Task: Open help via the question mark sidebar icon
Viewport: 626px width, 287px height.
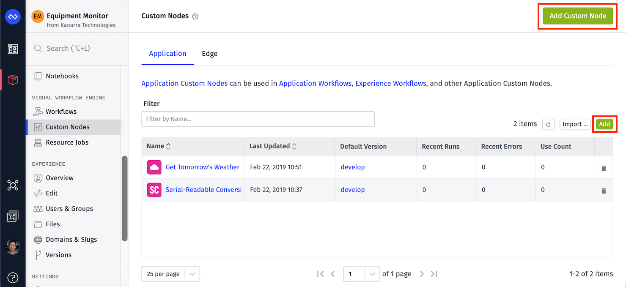Action: [13, 278]
